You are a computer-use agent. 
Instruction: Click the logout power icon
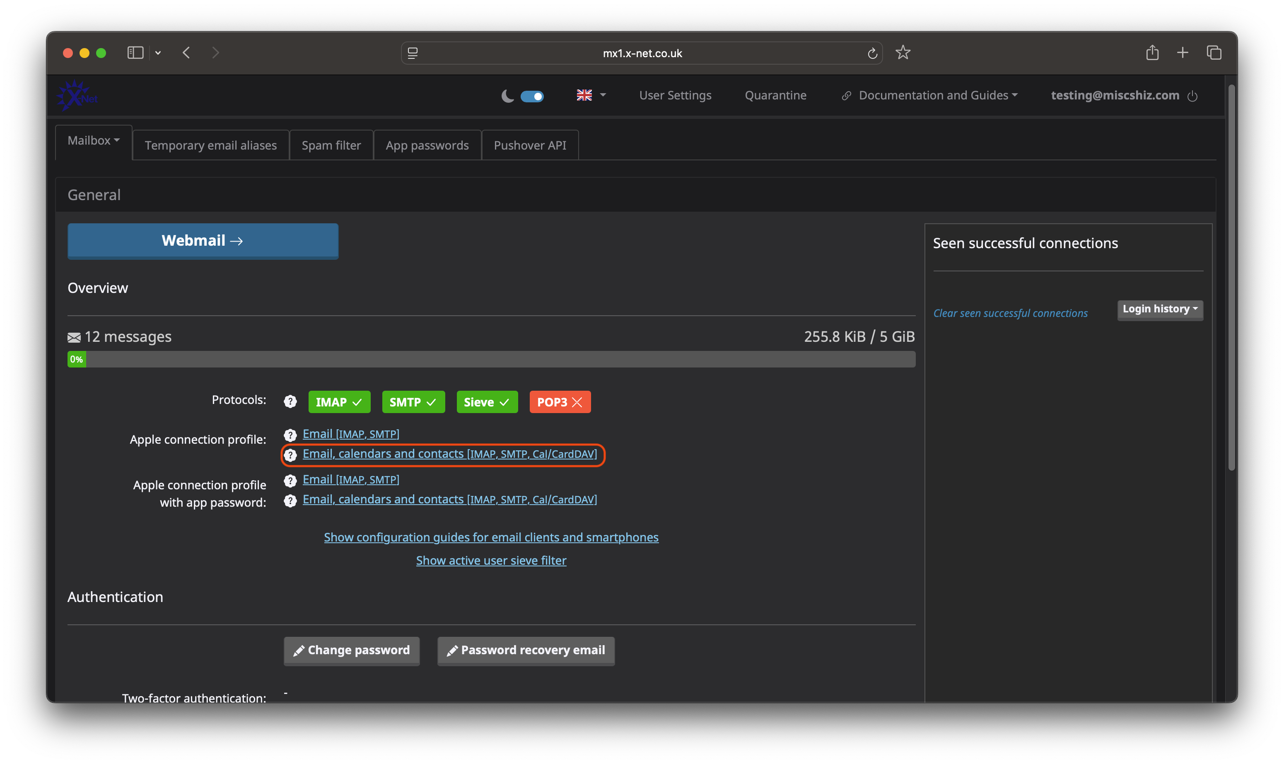point(1192,96)
